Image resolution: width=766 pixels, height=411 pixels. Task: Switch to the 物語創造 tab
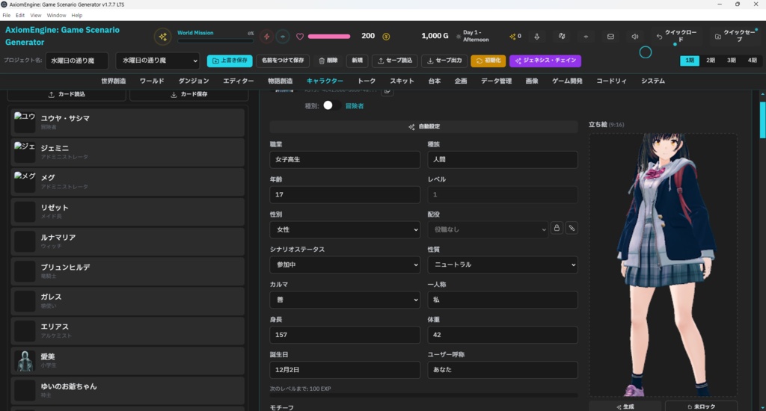(x=281, y=81)
